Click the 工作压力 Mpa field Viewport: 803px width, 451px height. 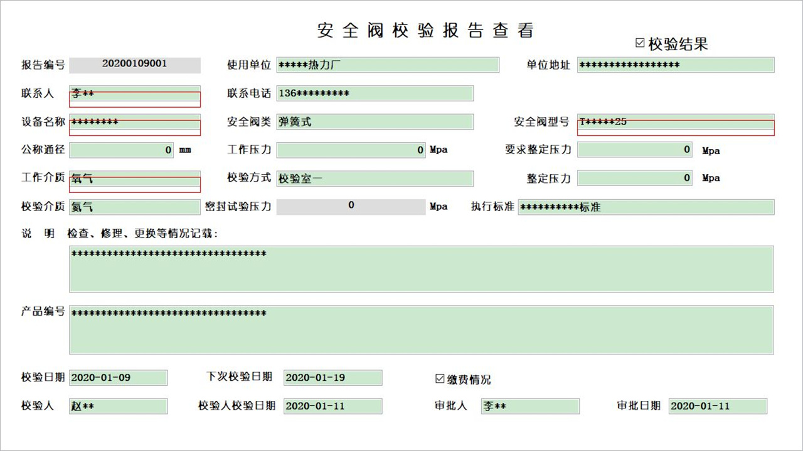pyautogui.click(x=351, y=150)
